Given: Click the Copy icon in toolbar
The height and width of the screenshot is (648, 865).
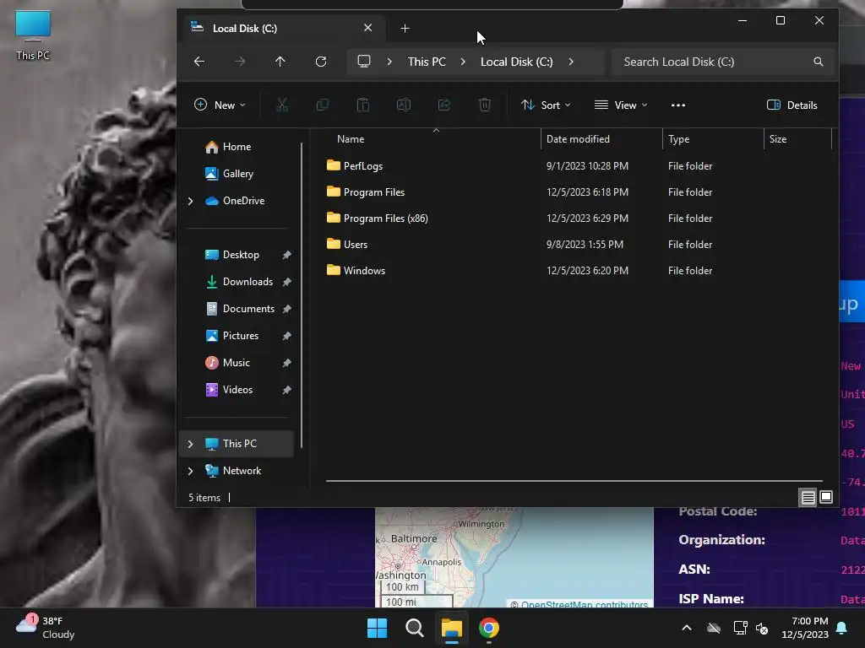Looking at the screenshot, I should [322, 105].
